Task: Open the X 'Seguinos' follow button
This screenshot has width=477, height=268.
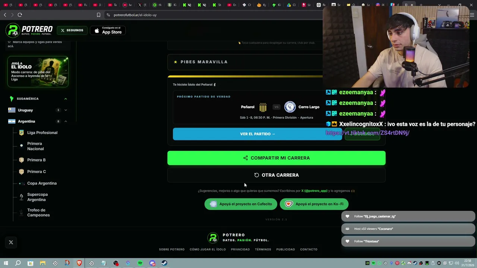Action: point(72,31)
